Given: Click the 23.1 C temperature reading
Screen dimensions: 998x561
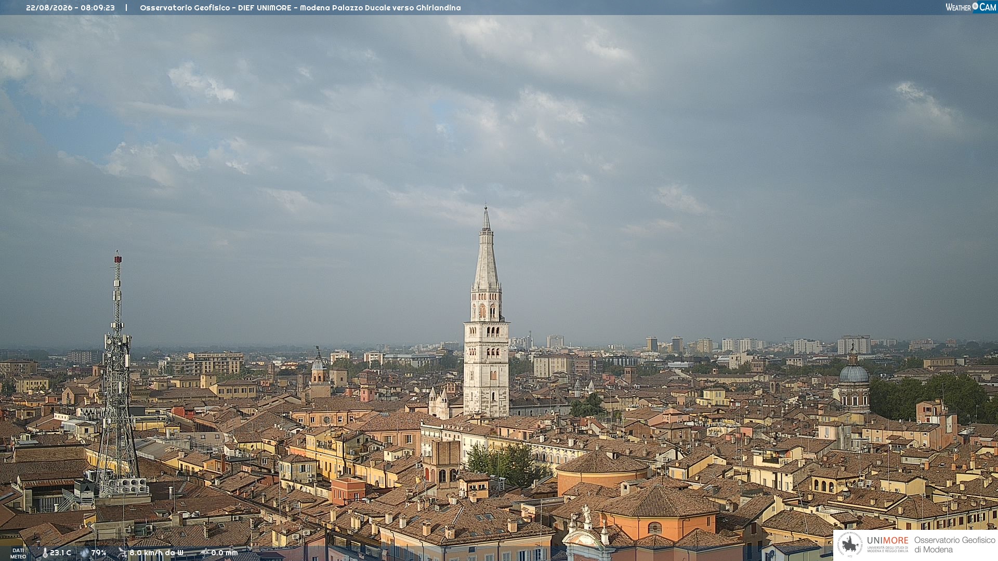Looking at the screenshot, I should click(60, 553).
